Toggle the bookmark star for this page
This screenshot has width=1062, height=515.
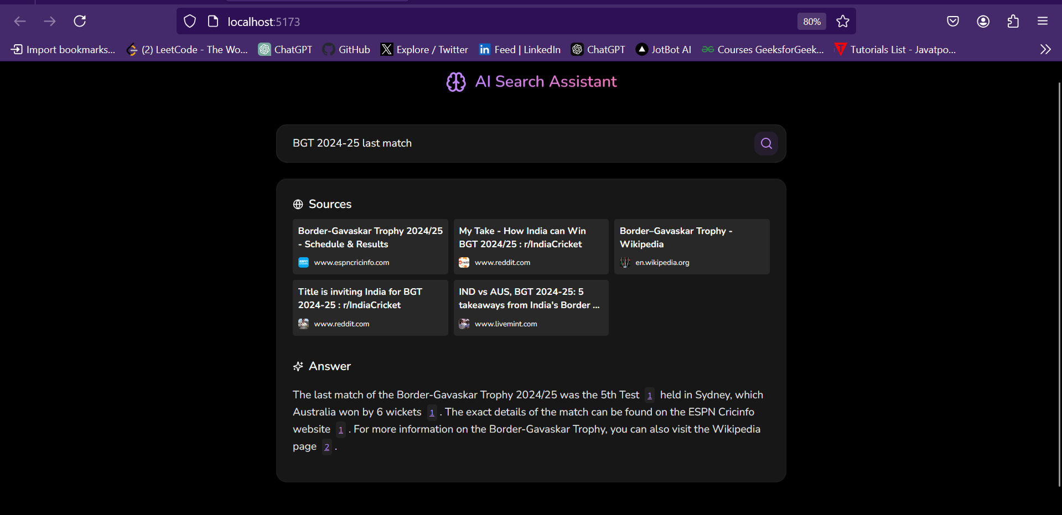tap(843, 21)
